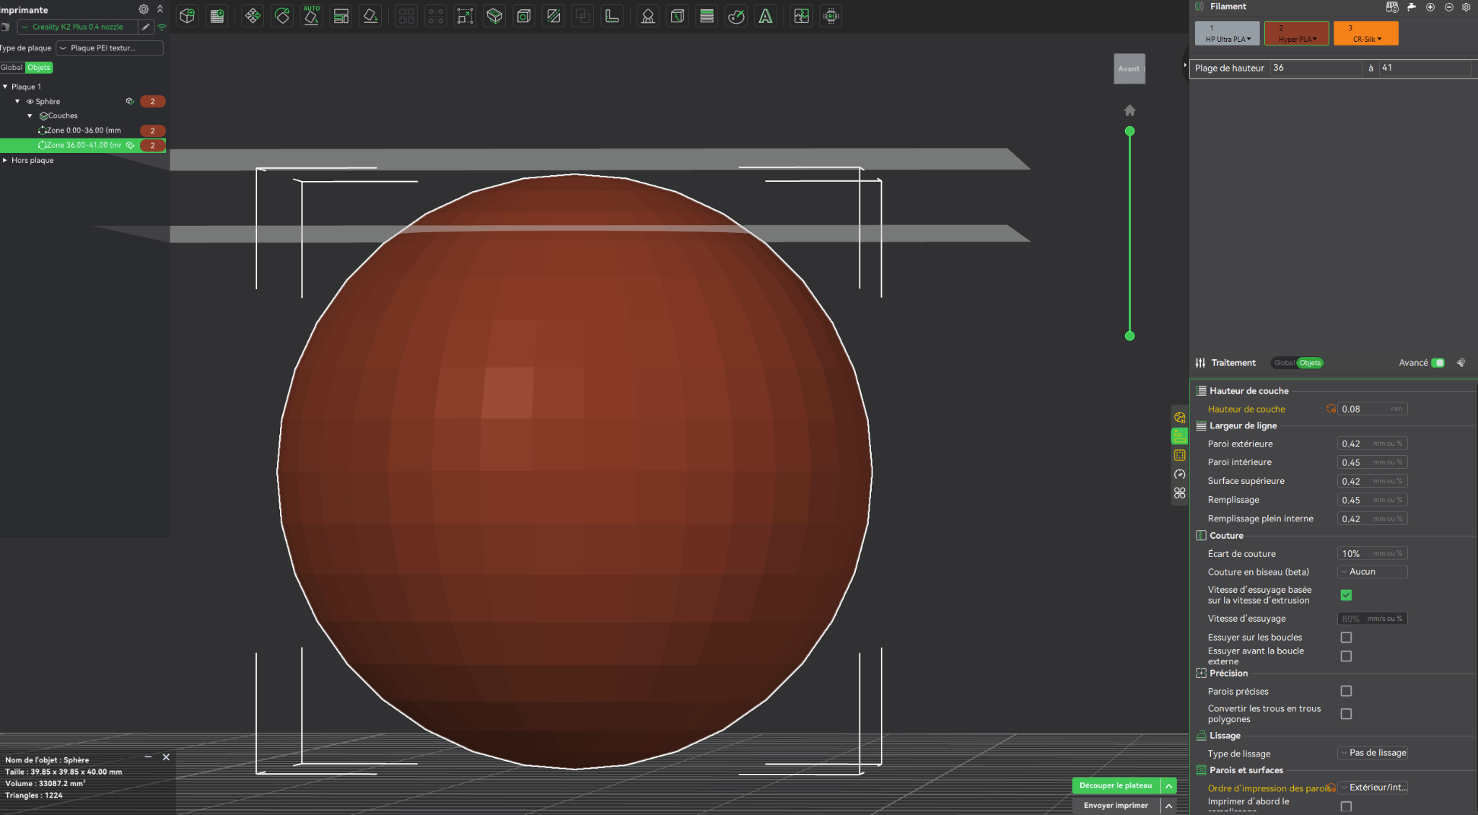This screenshot has width=1478, height=815.
Task: Click the Découper le plateau button
Action: point(1116,785)
